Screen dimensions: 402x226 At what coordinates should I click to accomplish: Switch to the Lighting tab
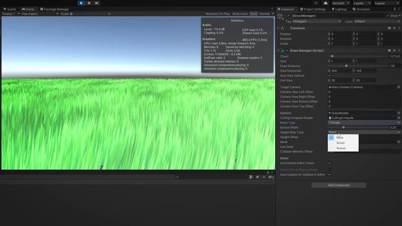tap(339, 9)
